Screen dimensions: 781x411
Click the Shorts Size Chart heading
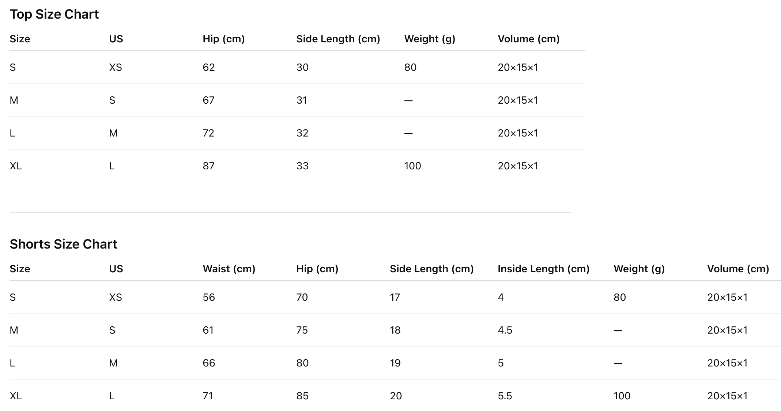pyautogui.click(x=63, y=244)
